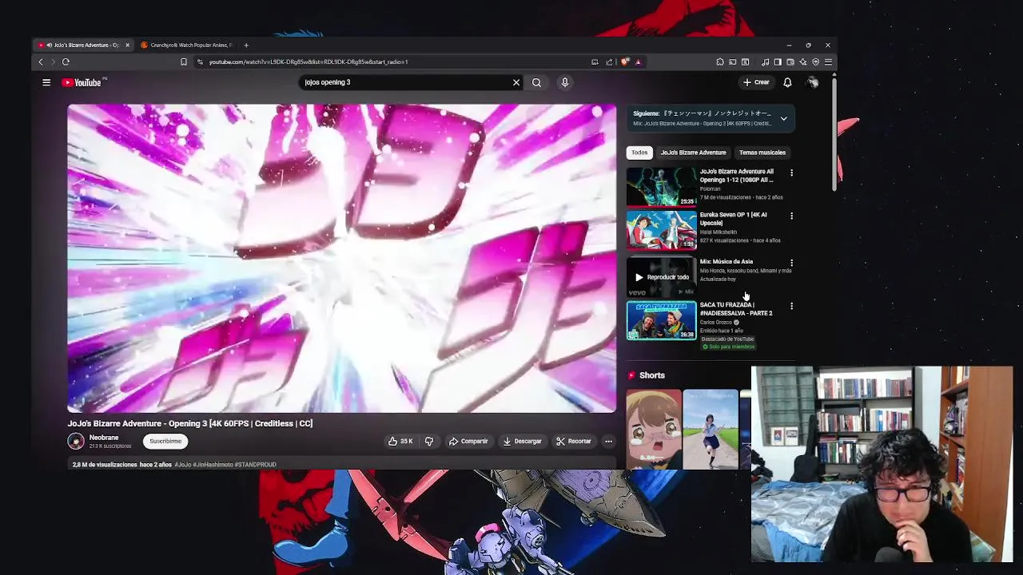The height and width of the screenshot is (575, 1023).
Task: Expand the Siguiente mix playlist chevron
Action: pos(783,118)
